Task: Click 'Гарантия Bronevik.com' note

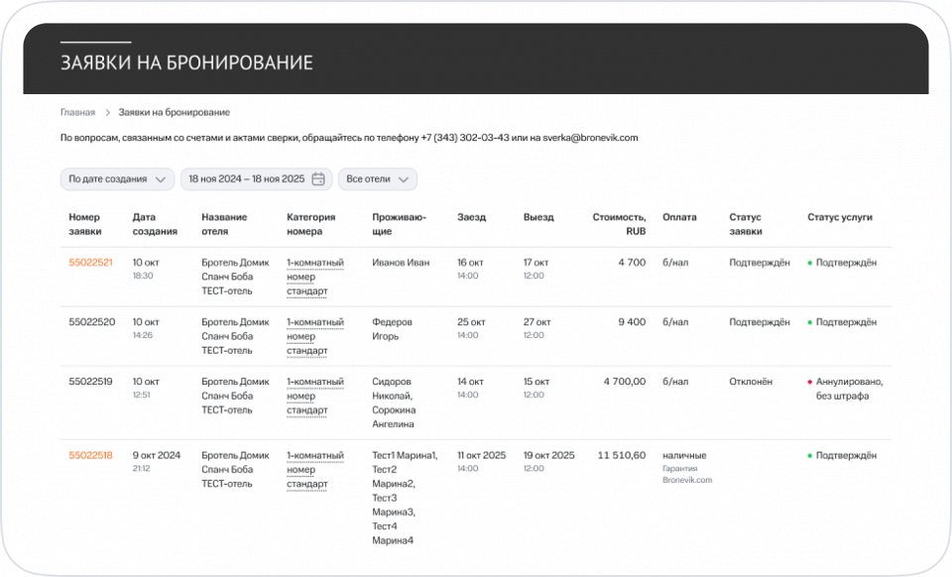Action: tap(687, 475)
